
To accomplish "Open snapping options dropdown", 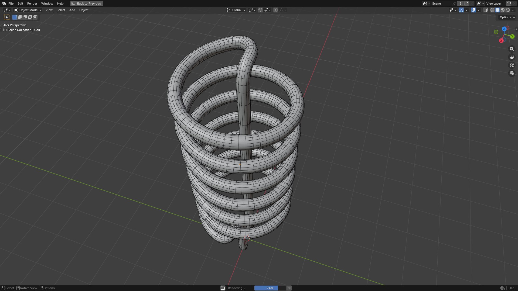I will coord(267,10).
